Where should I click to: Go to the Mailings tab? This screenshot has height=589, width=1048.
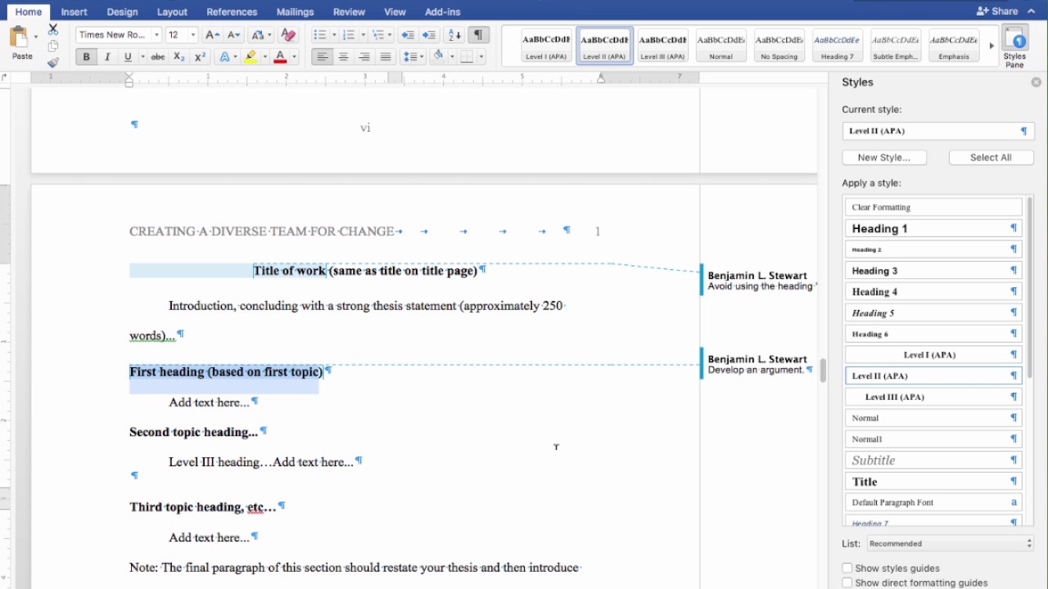click(x=295, y=11)
